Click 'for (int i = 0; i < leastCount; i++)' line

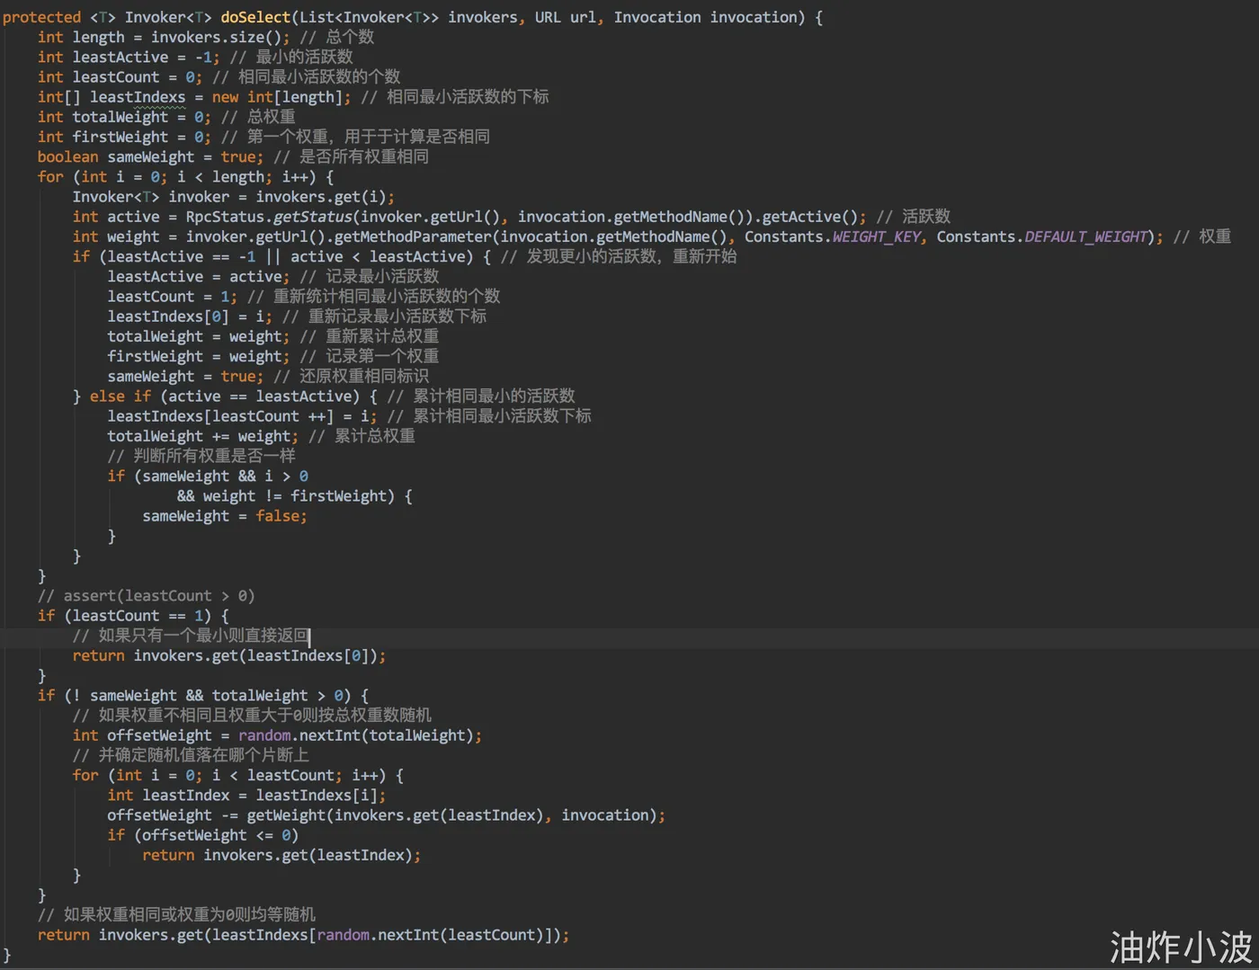238,776
